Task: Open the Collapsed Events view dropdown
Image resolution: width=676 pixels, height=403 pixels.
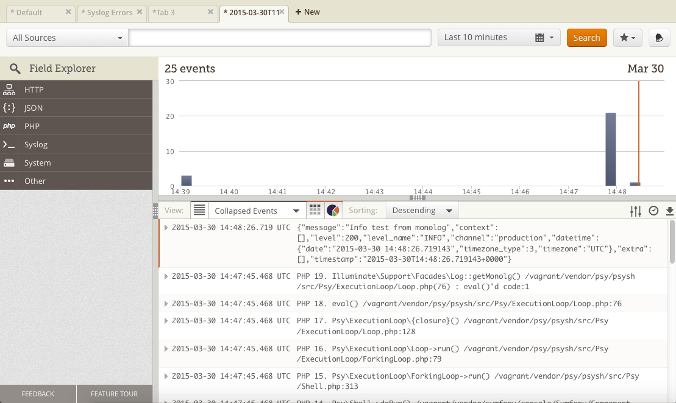Action: click(257, 211)
